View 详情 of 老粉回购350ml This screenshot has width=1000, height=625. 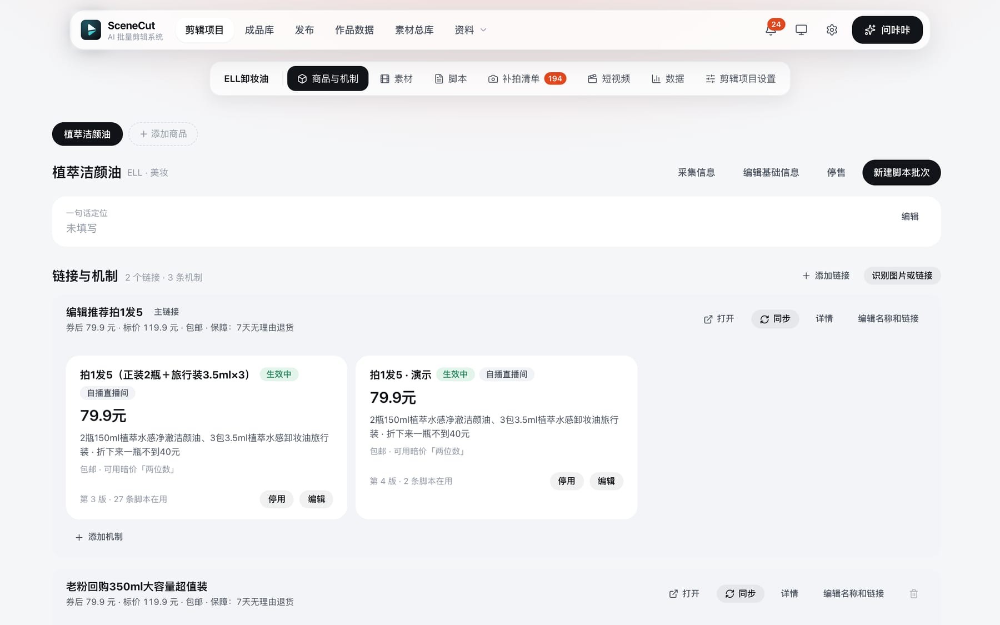[x=789, y=594]
